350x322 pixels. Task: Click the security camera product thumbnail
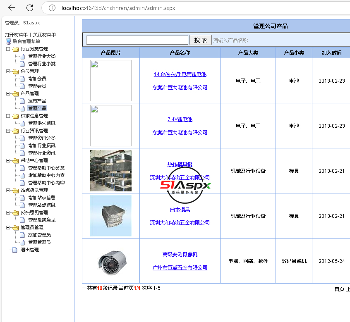(110, 261)
